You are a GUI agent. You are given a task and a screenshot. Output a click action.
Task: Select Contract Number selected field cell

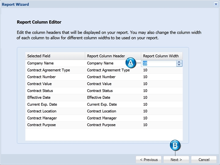(55, 77)
